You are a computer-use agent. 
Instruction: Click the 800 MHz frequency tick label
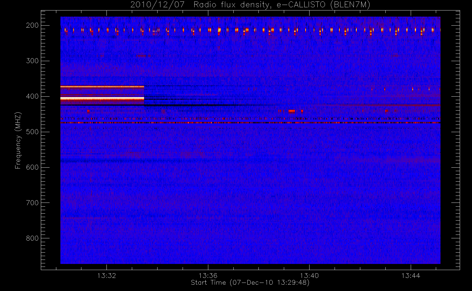click(32, 238)
